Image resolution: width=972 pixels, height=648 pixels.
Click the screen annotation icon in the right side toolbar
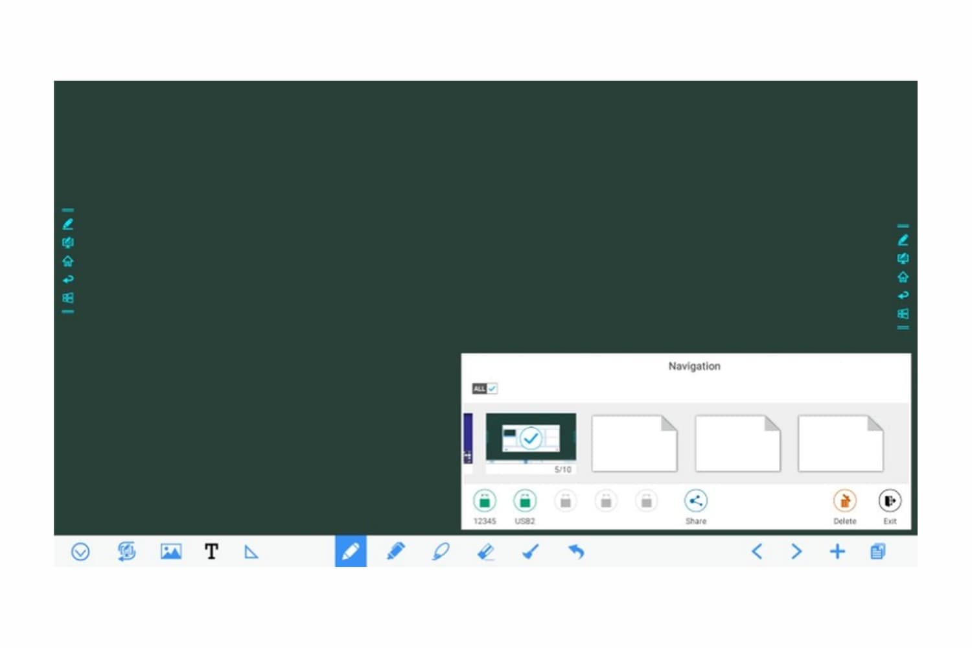tap(903, 258)
